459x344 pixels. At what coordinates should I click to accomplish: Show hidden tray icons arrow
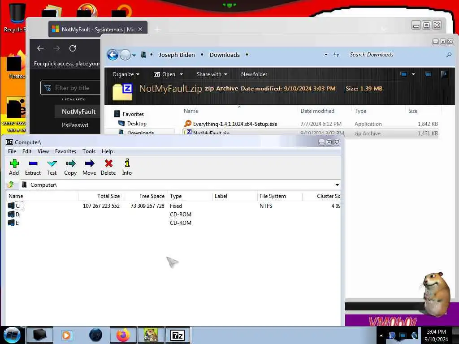click(381, 335)
